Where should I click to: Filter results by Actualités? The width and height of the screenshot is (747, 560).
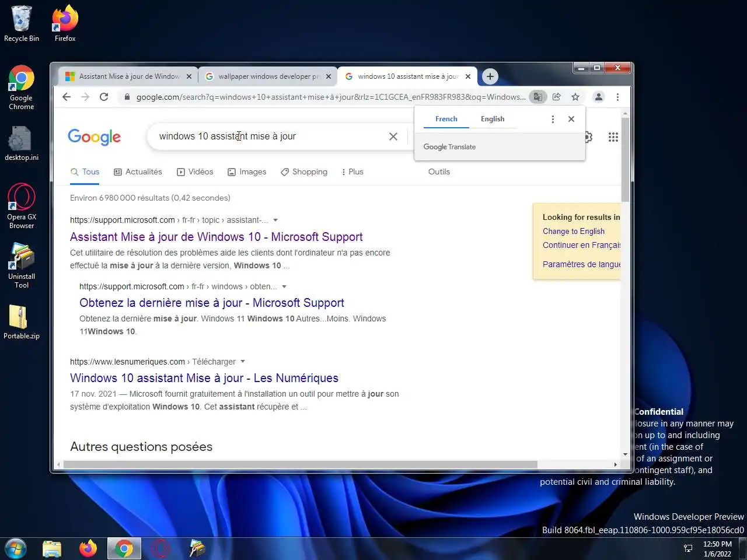click(138, 172)
